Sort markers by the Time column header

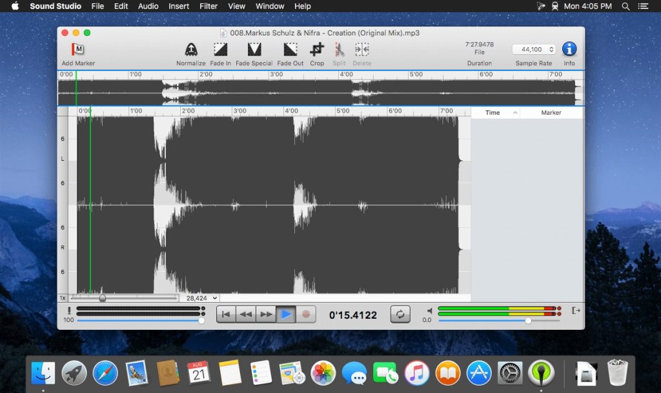coord(493,113)
